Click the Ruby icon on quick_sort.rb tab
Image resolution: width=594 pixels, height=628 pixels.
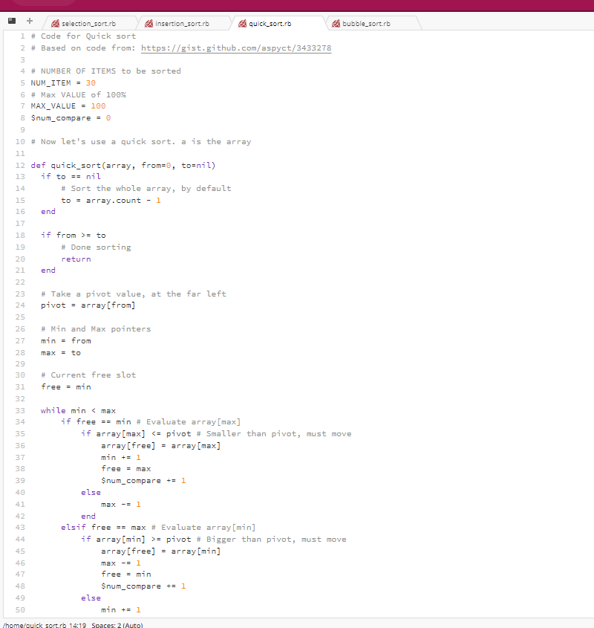242,24
